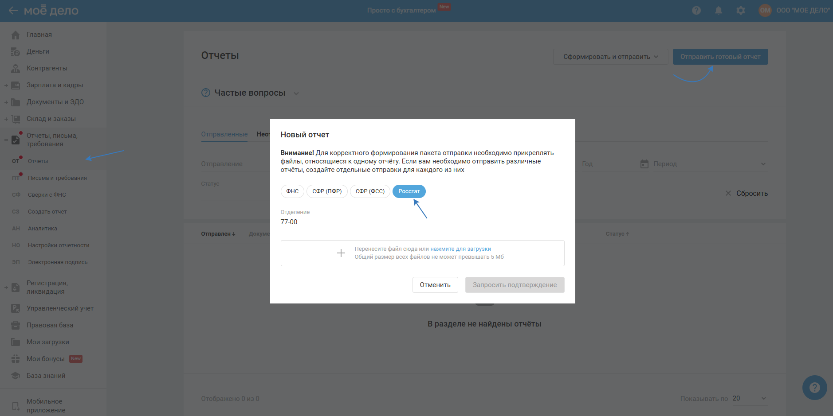Click the calendar icon next to Период
833x416 pixels.
pyautogui.click(x=644, y=164)
